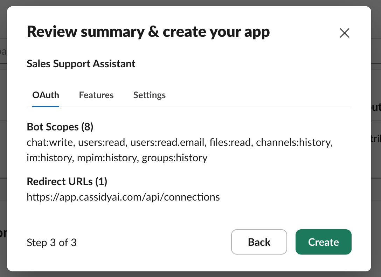
Task: Select the app name Sales Support Assistant
Action: [81, 63]
